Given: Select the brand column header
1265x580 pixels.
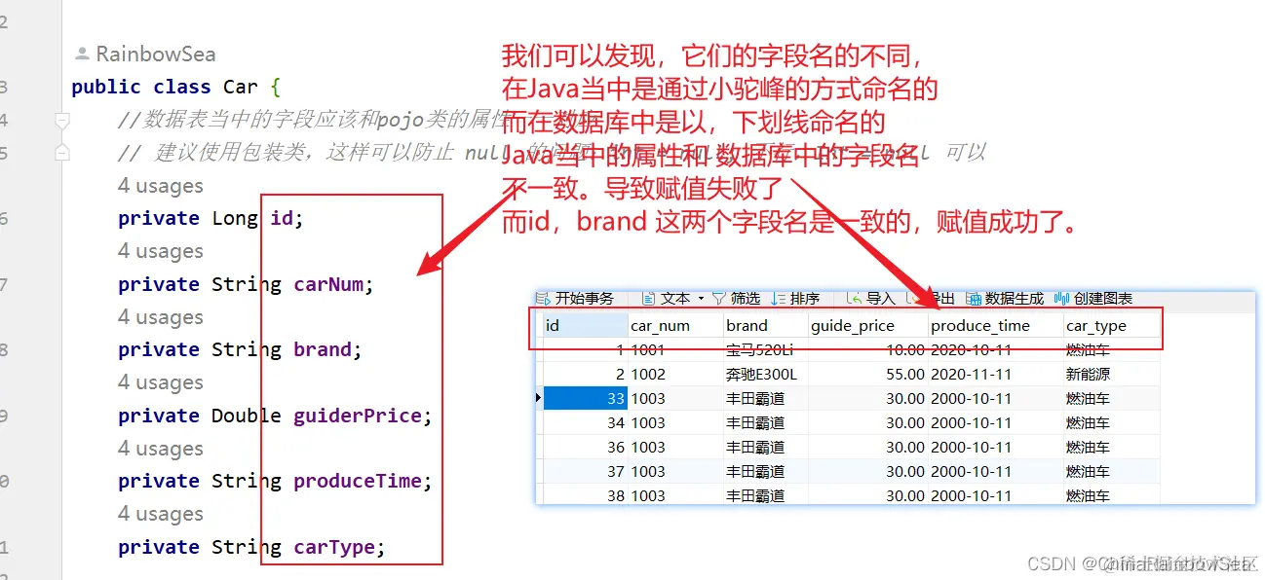Looking at the screenshot, I should pos(765,325).
